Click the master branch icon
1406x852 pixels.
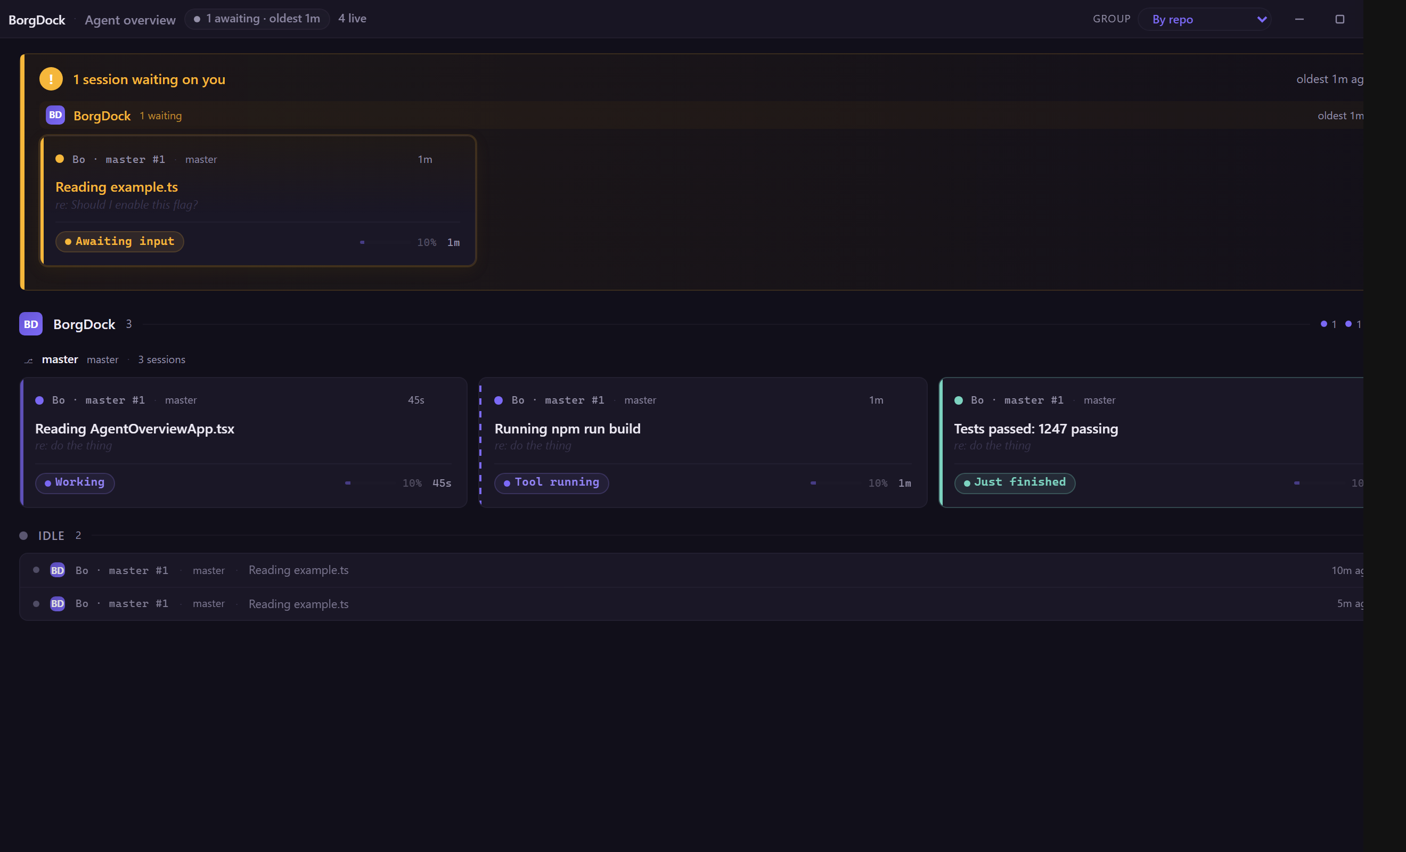pyautogui.click(x=29, y=360)
